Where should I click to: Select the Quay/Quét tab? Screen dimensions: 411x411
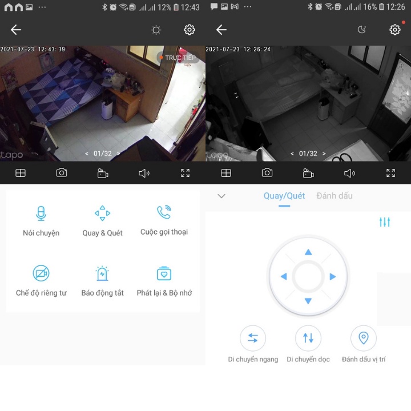[x=284, y=196]
